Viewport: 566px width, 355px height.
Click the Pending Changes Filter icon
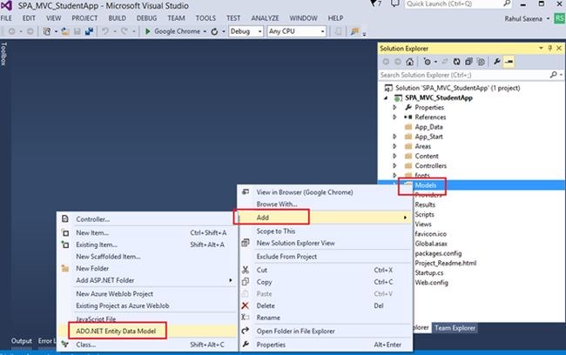[427, 62]
